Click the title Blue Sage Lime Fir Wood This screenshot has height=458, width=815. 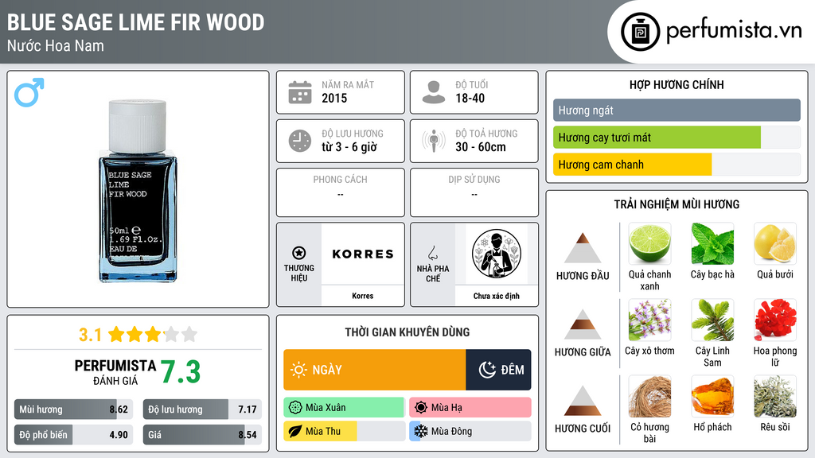click(x=135, y=22)
